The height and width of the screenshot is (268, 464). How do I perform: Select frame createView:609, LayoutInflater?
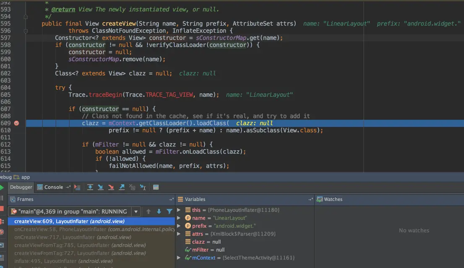tap(91, 222)
